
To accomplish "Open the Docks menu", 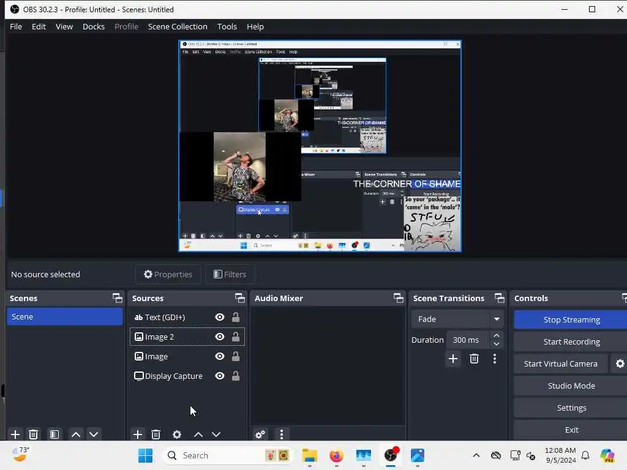I will pos(94,26).
